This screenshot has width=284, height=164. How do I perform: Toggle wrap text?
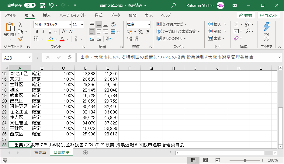[113, 24]
